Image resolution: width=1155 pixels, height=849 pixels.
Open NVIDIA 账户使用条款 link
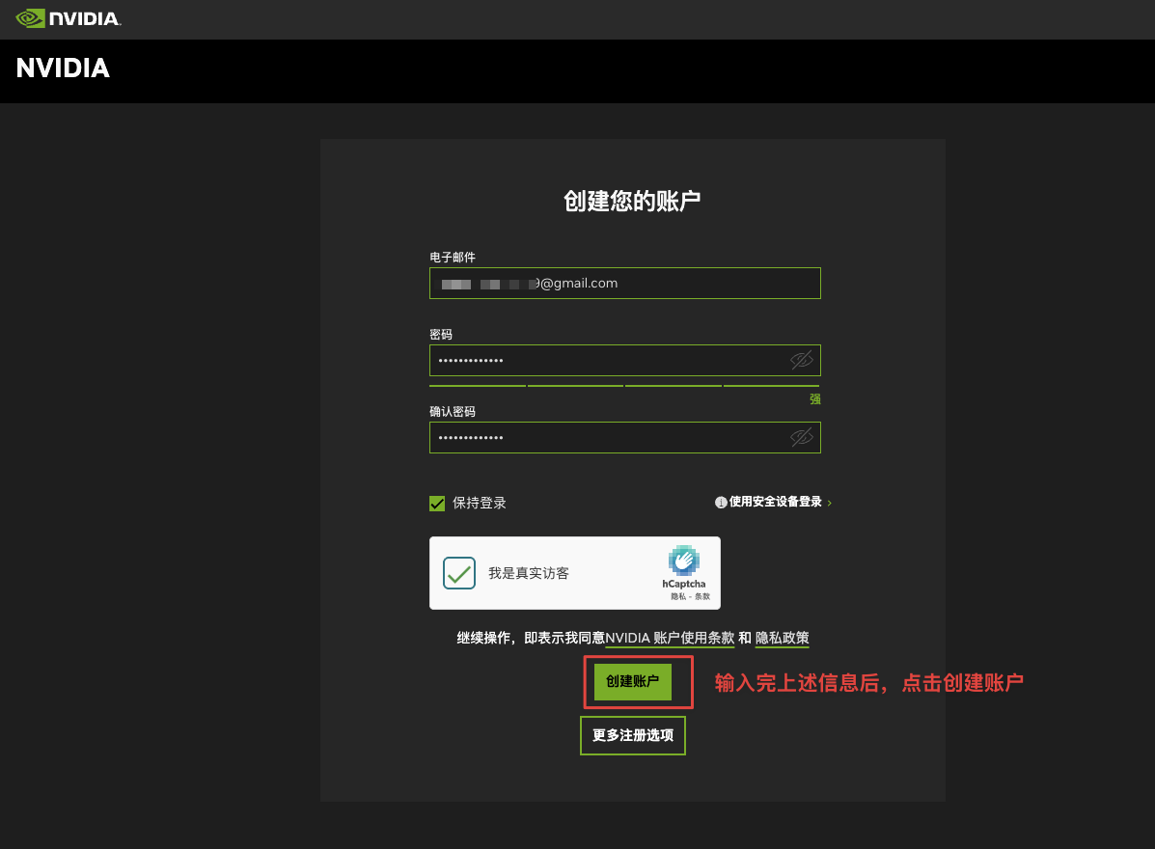tap(670, 639)
